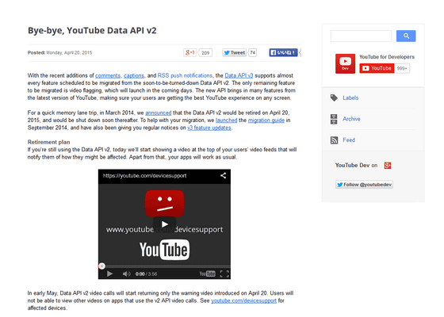Click the video share icon
This screenshot has width=444, height=317.
[223, 176]
